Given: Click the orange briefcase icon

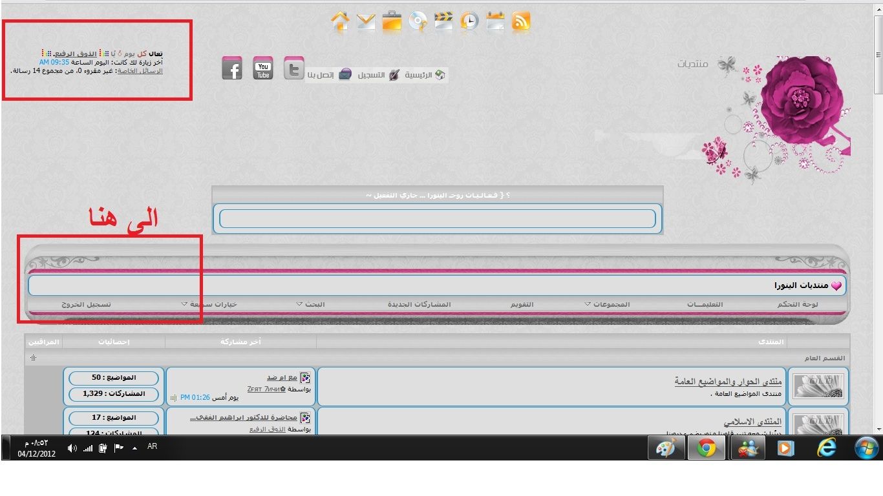Looking at the screenshot, I should 392,21.
